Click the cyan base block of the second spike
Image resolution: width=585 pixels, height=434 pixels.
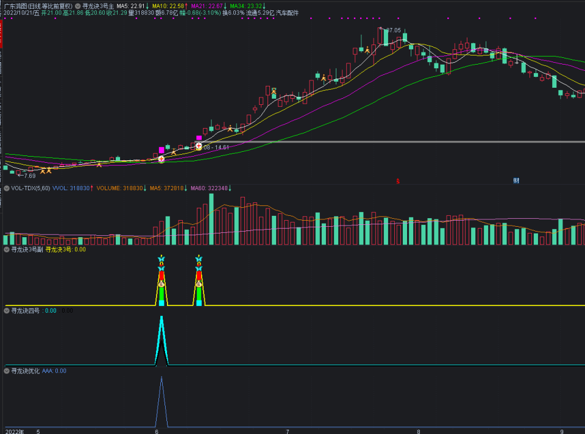click(199, 303)
